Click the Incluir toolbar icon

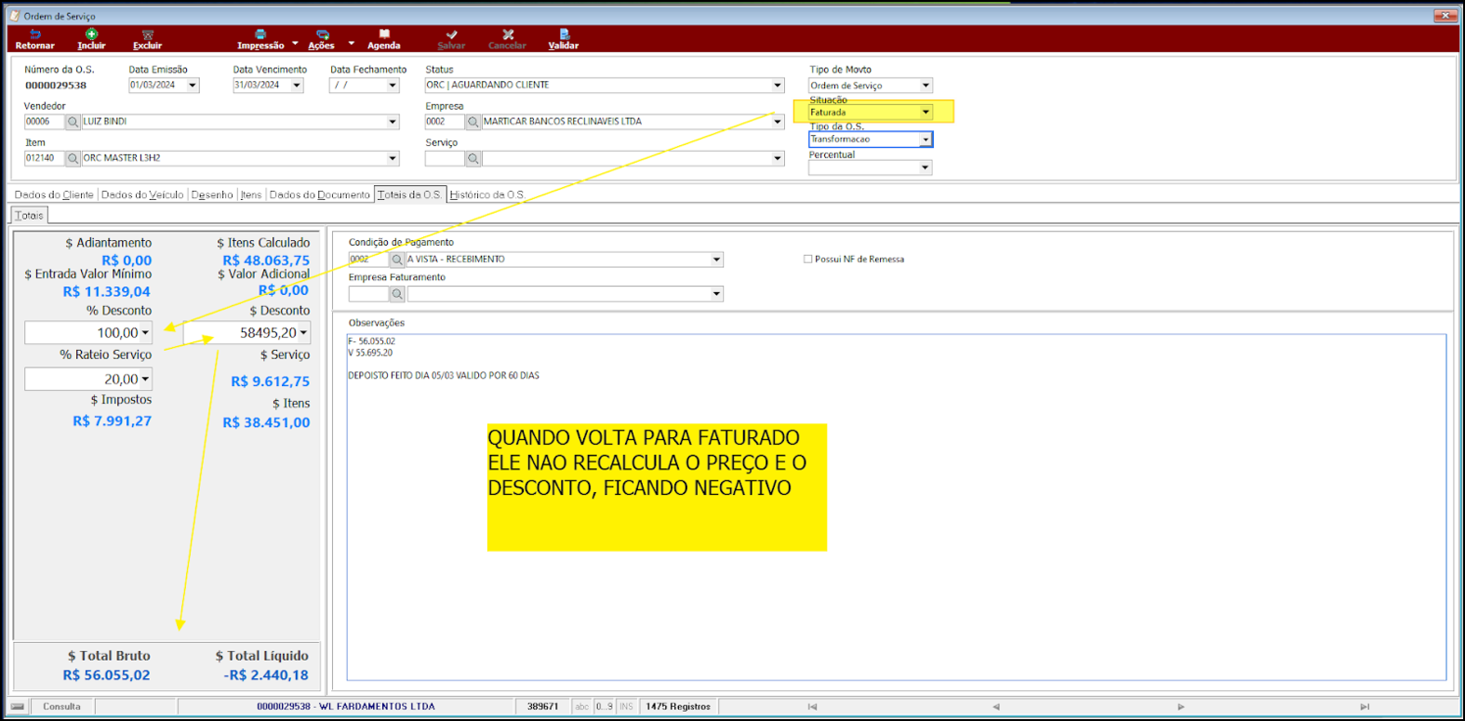91,34
